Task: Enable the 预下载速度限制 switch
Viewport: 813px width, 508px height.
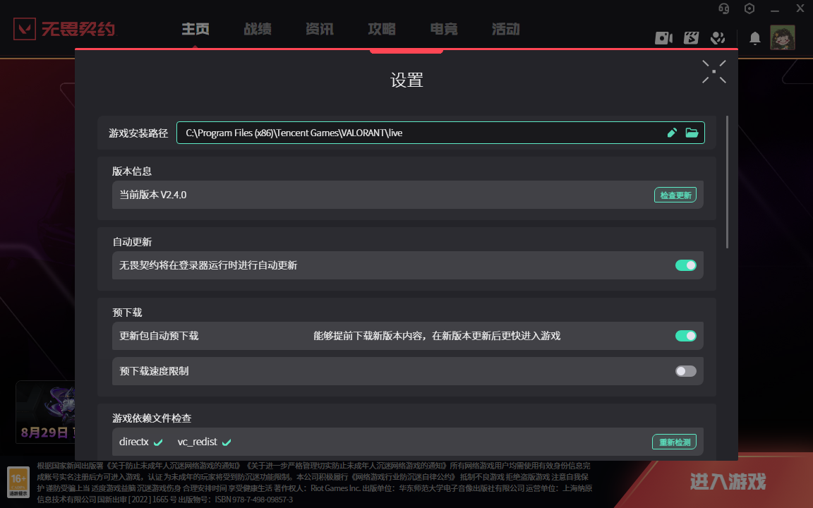Action: pyautogui.click(x=685, y=371)
